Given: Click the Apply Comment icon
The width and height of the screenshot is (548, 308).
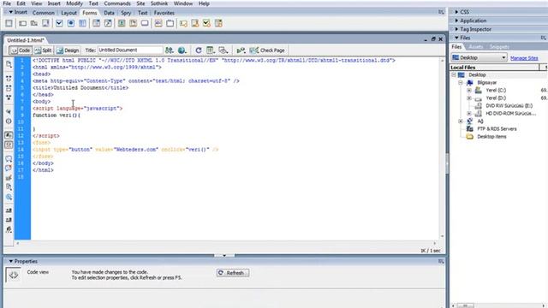Looking at the screenshot, I should (9, 158).
